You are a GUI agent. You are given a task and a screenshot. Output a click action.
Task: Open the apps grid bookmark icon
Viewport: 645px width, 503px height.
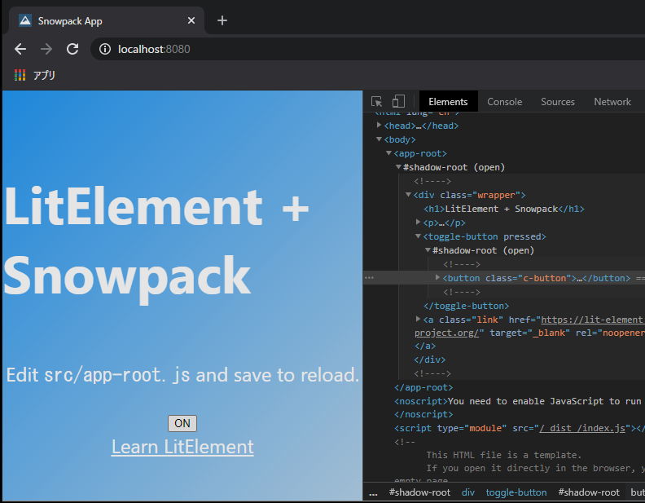click(20, 75)
